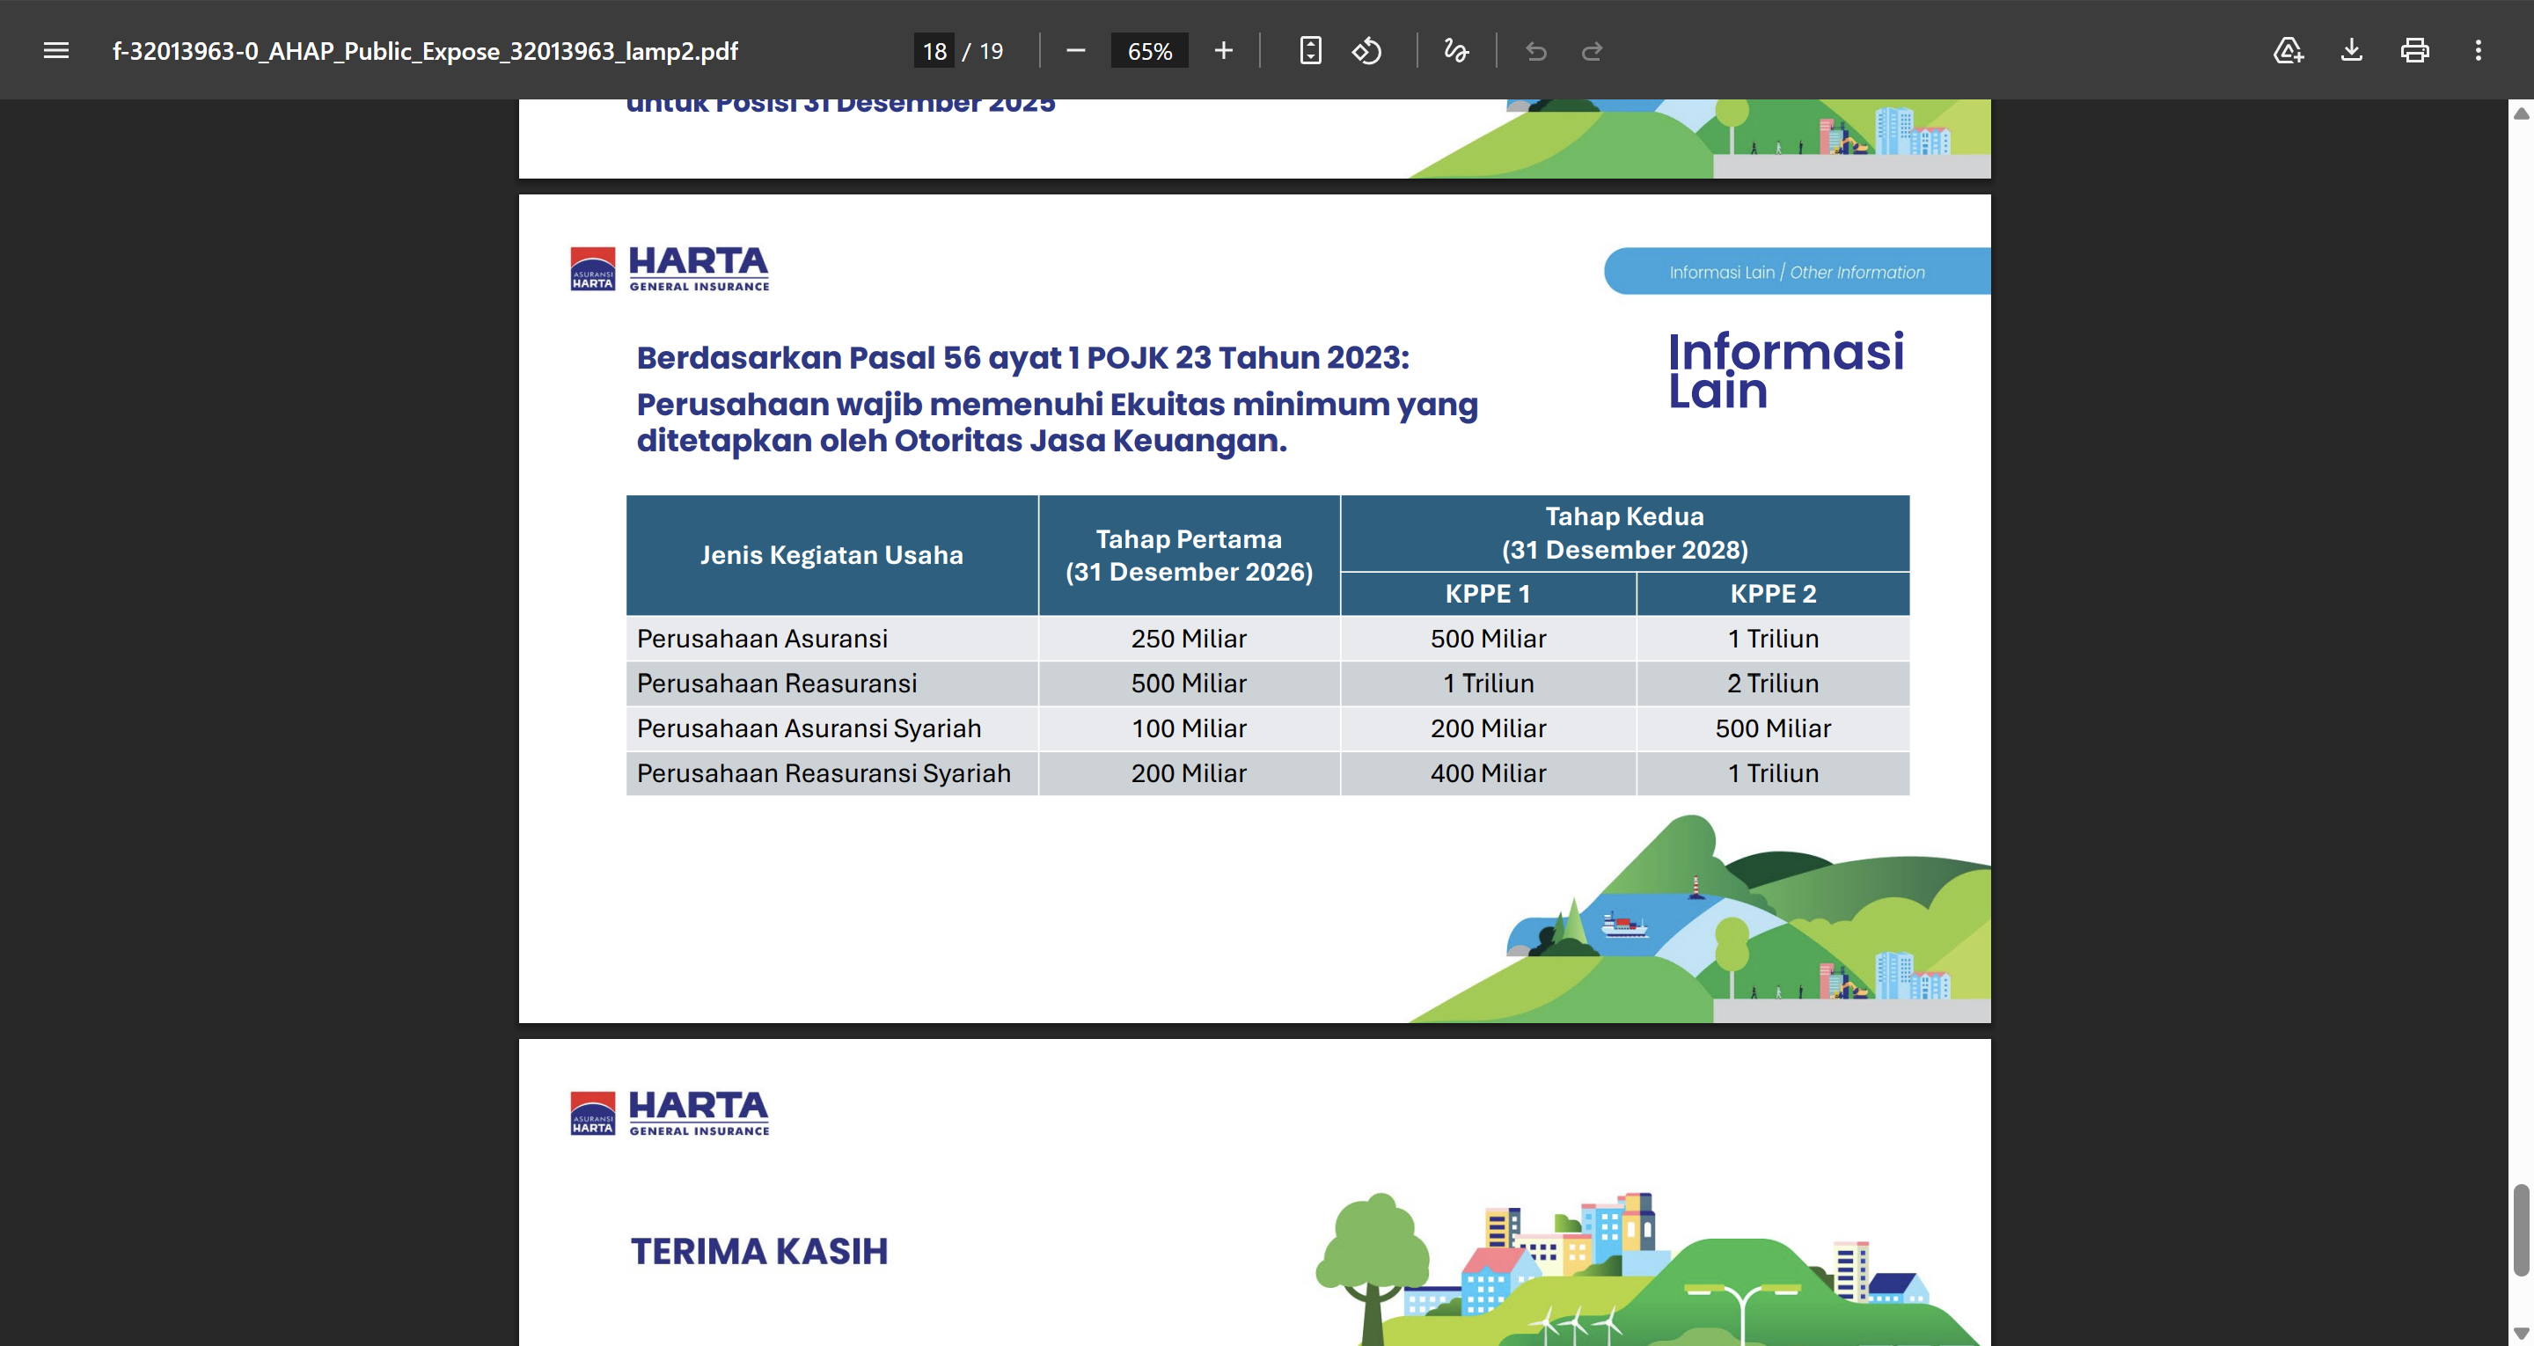Screen dimensions: 2534x1346
Task: Toggle the fit to page icon
Action: click(x=1310, y=50)
